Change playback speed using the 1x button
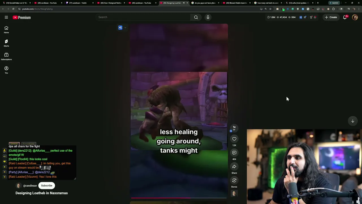The width and height of the screenshot is (362, 204). point(234,127)
